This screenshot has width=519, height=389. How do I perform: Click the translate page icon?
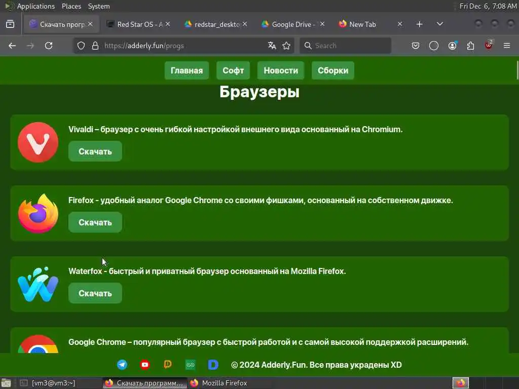point(272,46)
